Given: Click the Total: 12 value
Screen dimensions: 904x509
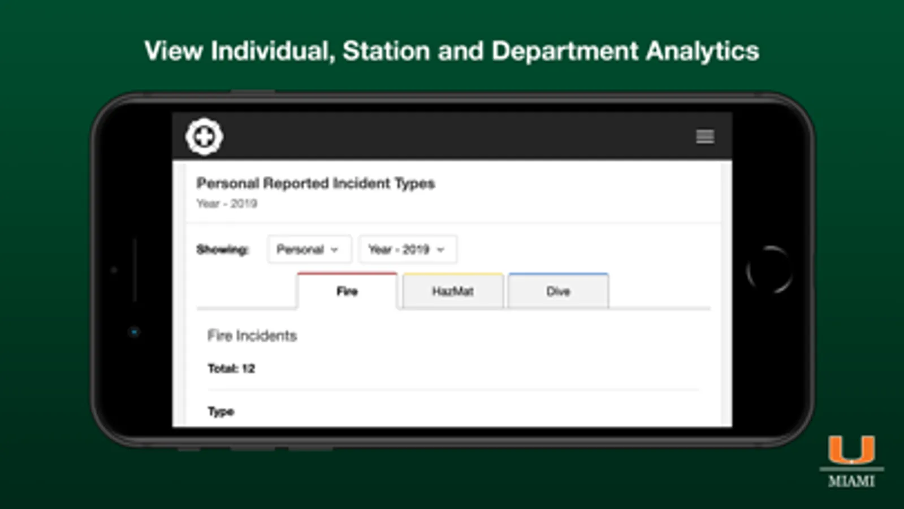Looking at the screenshot, I should click(x=231, y=369).
